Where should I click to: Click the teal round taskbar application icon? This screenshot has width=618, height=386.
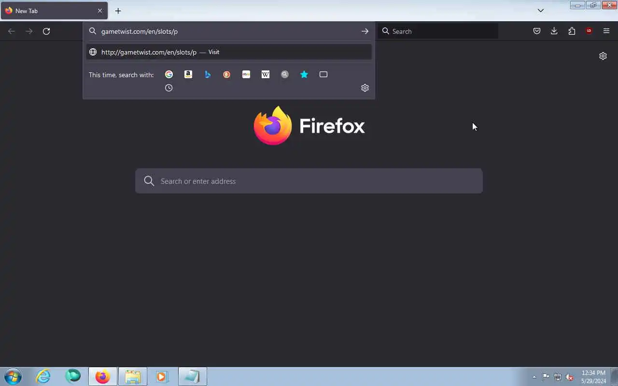(73, 376)
